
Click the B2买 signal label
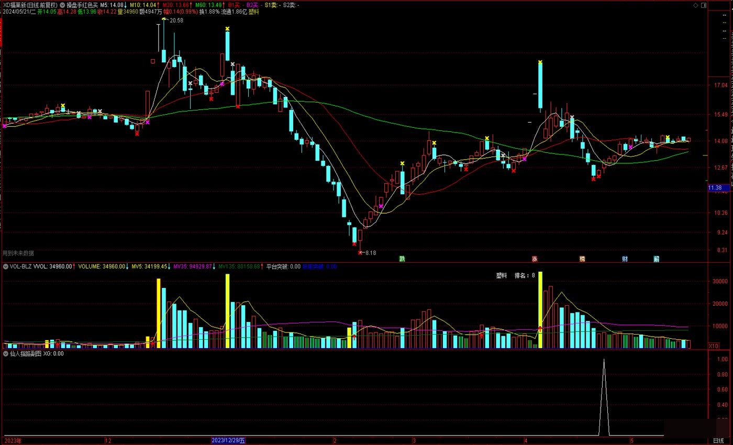(254, 5)
